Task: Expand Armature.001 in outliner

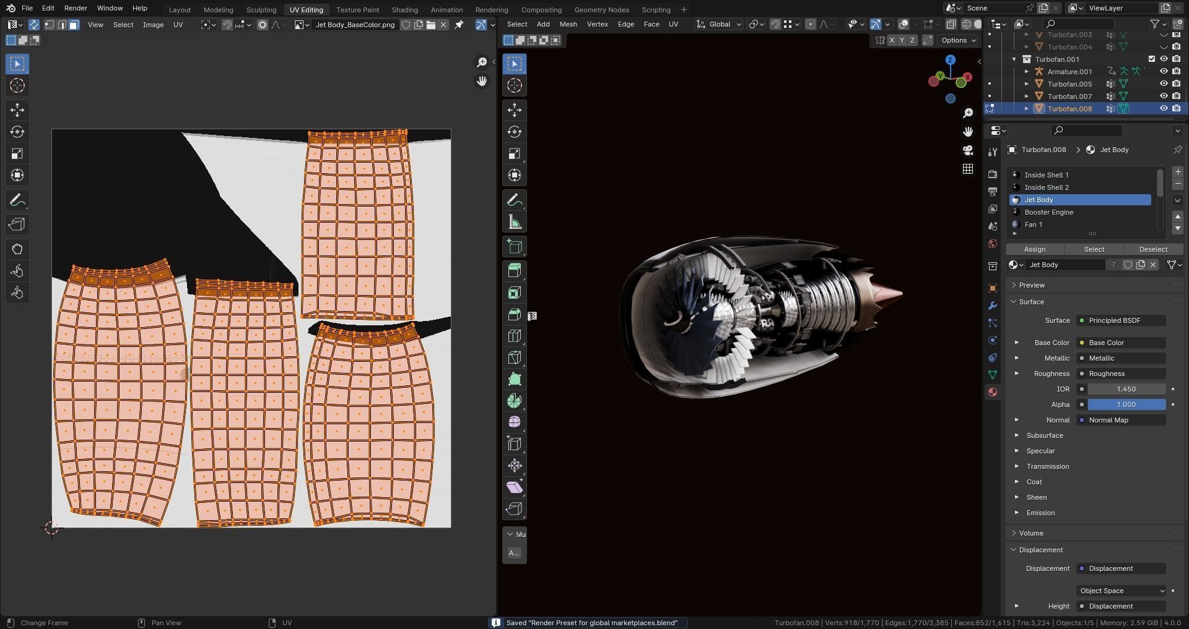Action: click(1027, 72)
